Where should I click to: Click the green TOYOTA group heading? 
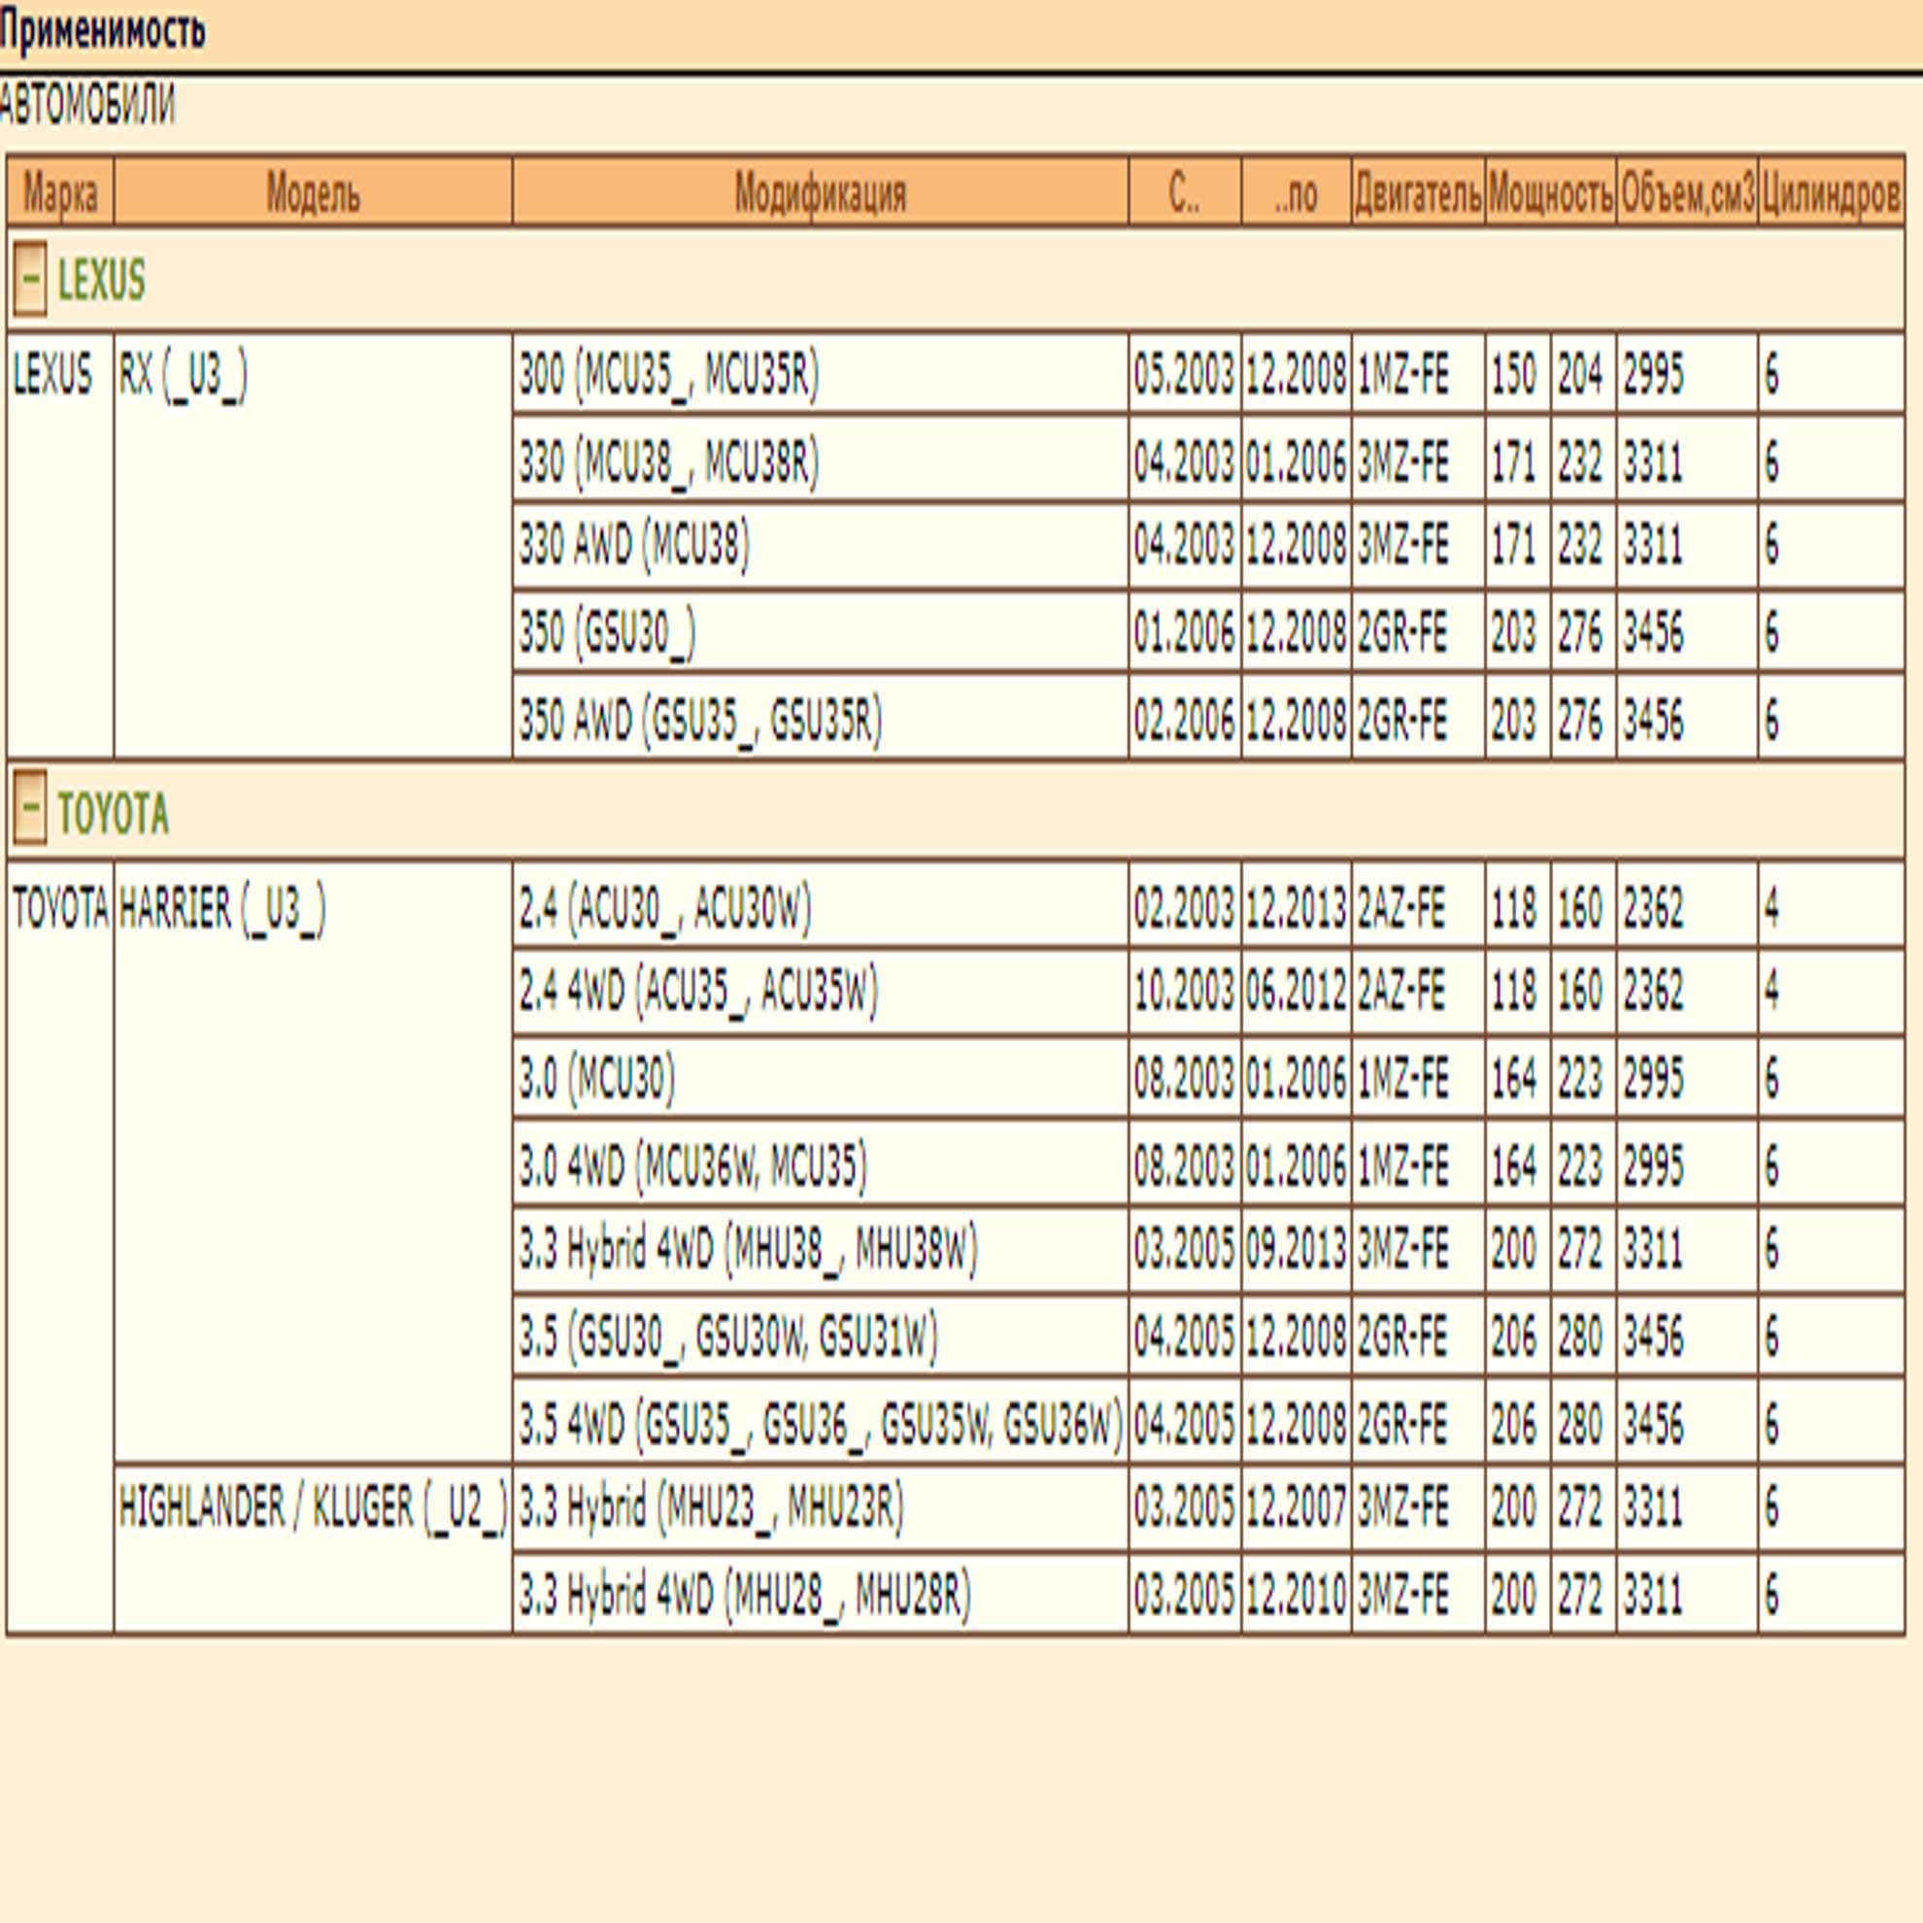tap(114, 813)
